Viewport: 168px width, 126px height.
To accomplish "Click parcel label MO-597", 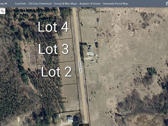I will 148,78.
